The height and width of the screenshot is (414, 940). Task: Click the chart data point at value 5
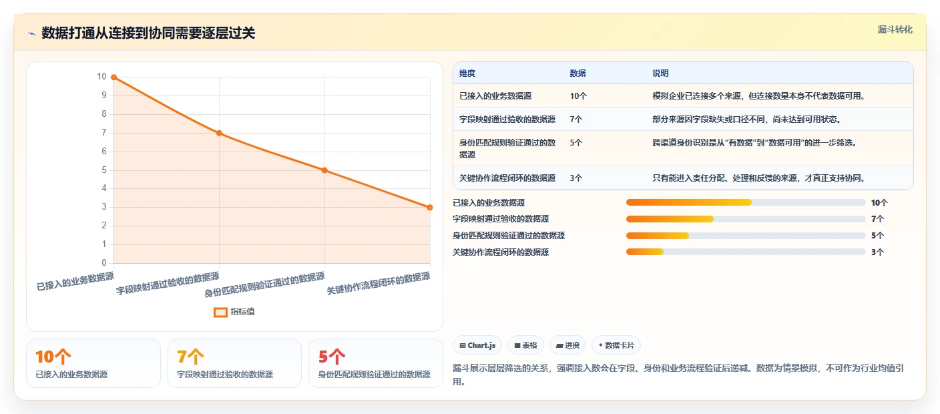pos(324,170)
